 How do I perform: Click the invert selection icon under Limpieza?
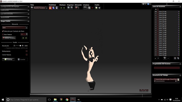point(89,8)
